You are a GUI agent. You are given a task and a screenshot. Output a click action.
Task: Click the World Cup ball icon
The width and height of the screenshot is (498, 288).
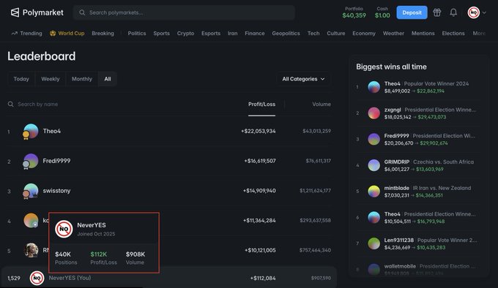[x=53, y=34]
